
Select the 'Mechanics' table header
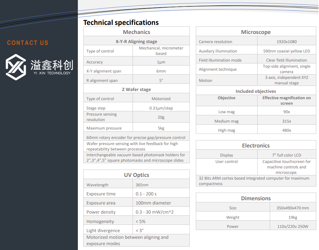point(137,32)
